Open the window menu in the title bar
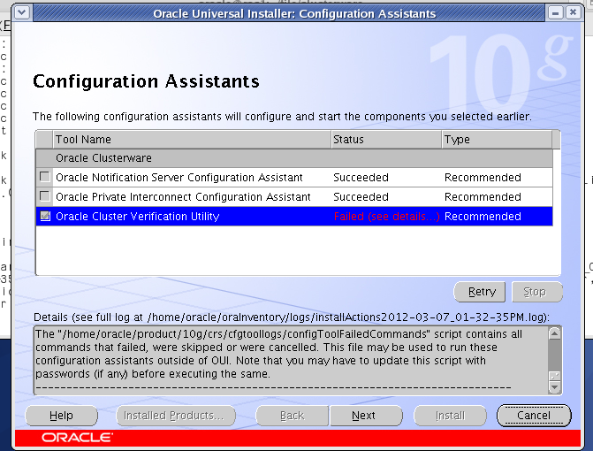Image resolution: width=593 pixels, height=451 pixels. point(22,13)
